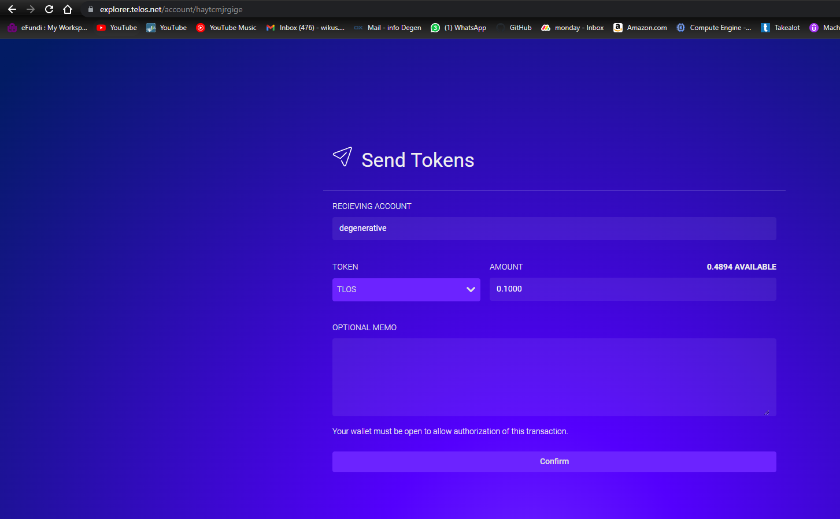Open the YouTube Music bookmark

coord(226,27)
